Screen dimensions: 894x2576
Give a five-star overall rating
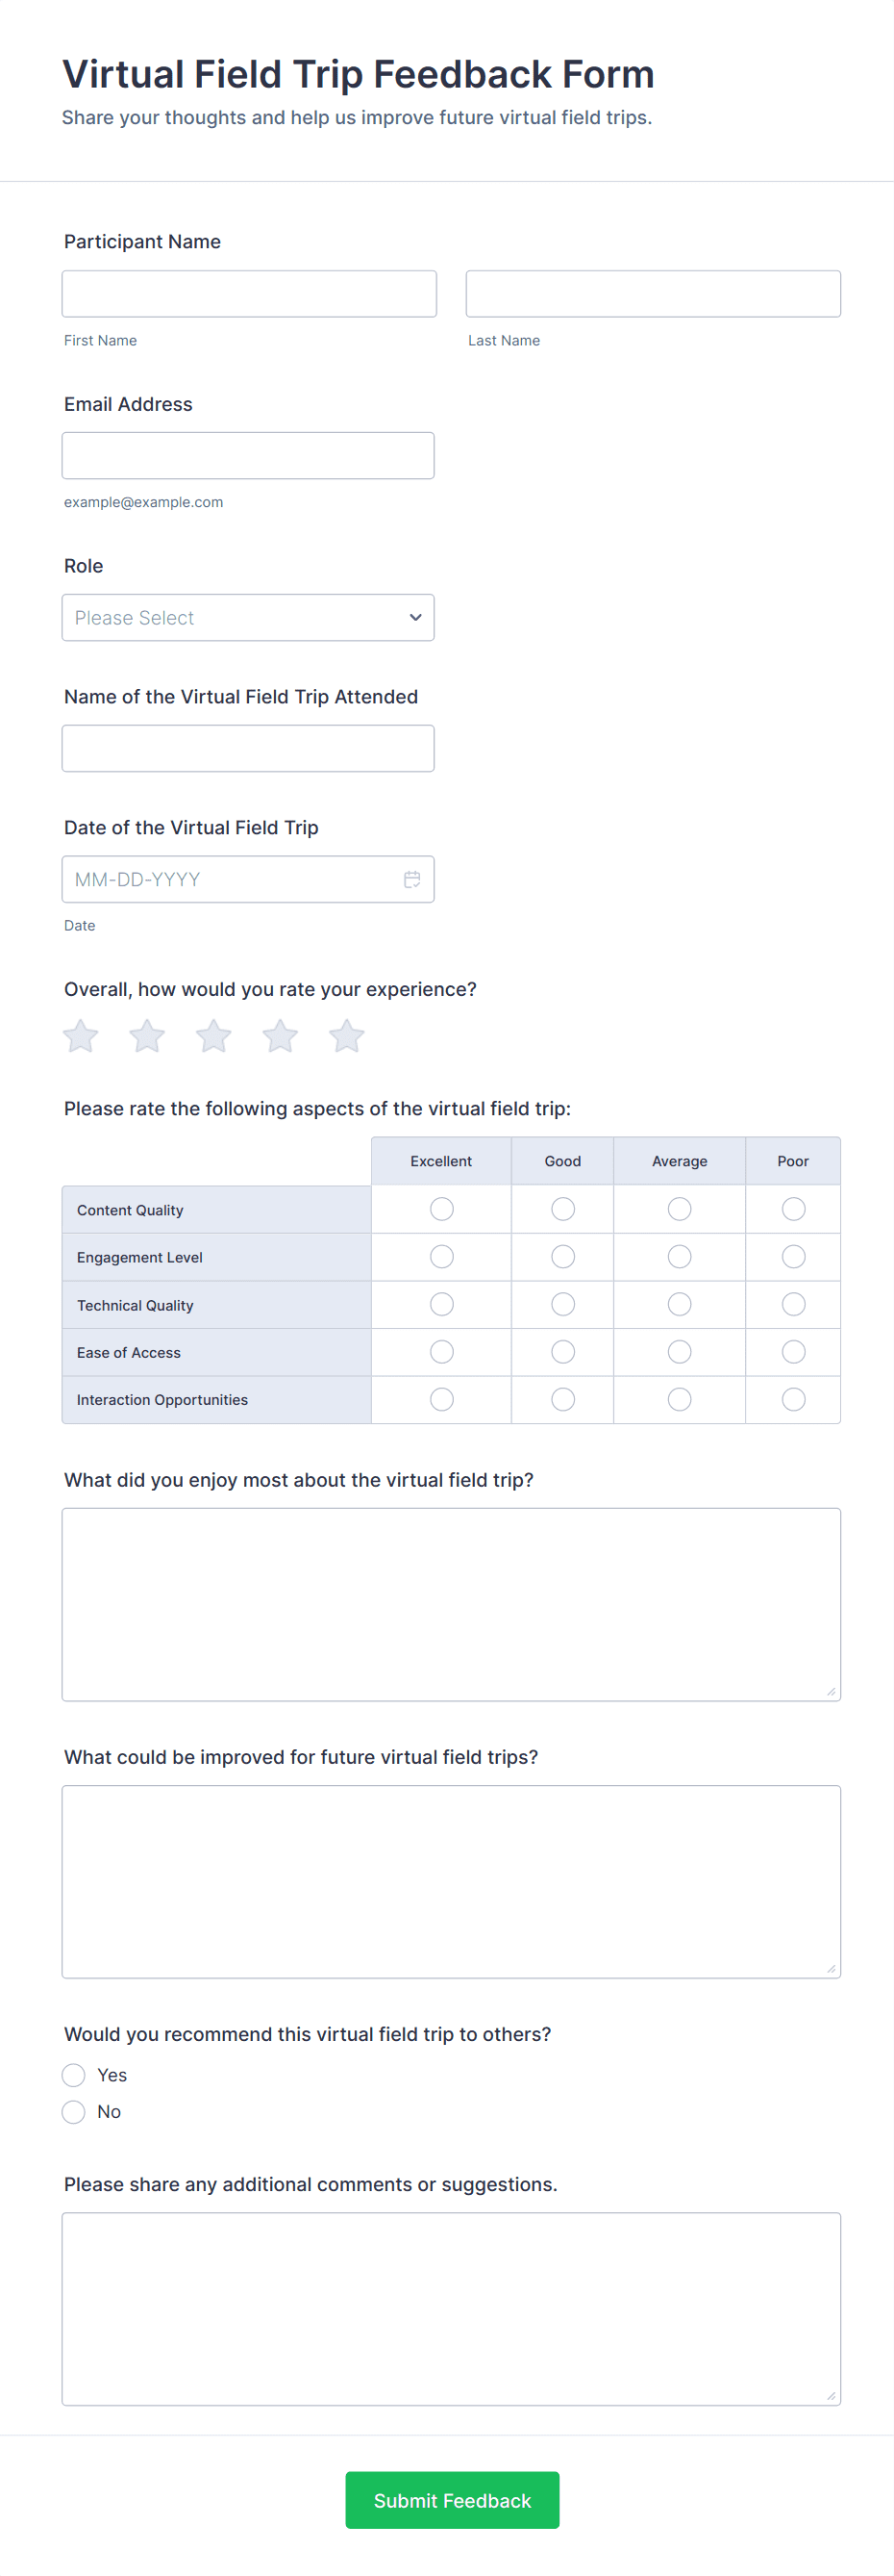click(x=347, y=1036)
